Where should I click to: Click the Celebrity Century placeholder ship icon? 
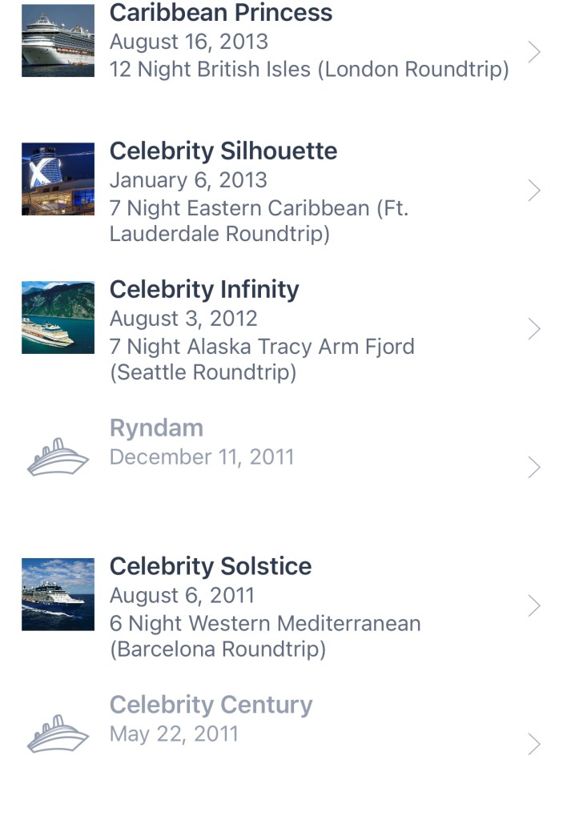pyautogui.click(x=58, y=734)
